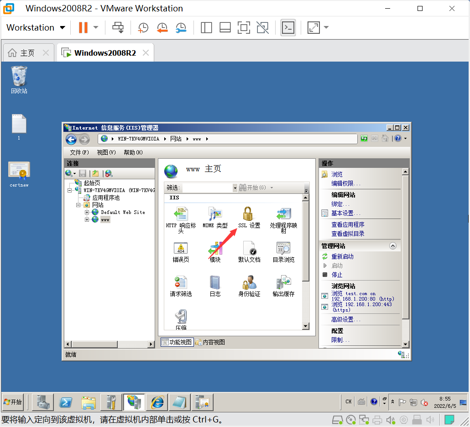Click the IIS forward navigation arrow
Image resolution: width=470 pixels, height=427 pixels.
pos(84,139)
